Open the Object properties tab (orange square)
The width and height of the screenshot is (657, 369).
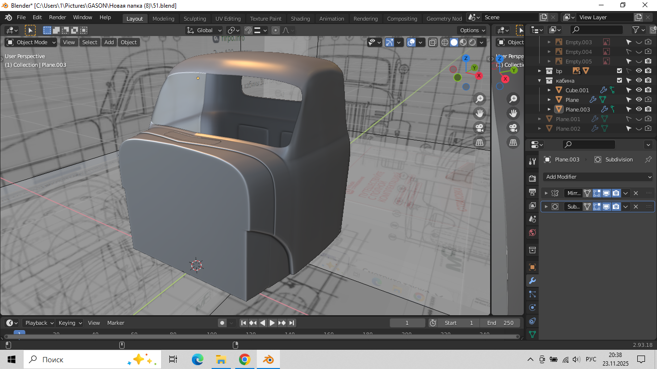[532, 267]
